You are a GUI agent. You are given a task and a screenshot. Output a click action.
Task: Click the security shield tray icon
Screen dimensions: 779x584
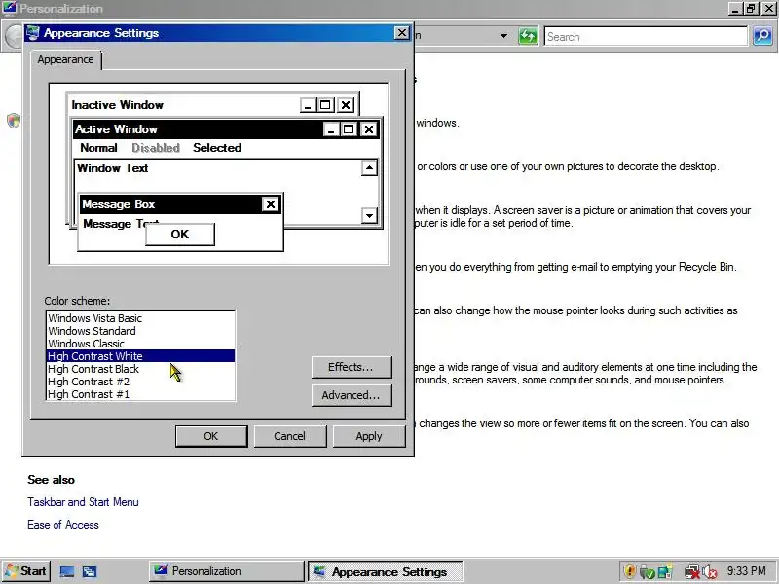coord(630,571)
